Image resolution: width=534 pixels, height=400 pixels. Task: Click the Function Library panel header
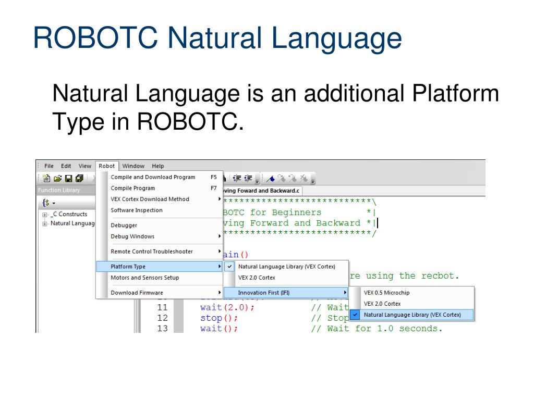point(66,190)
